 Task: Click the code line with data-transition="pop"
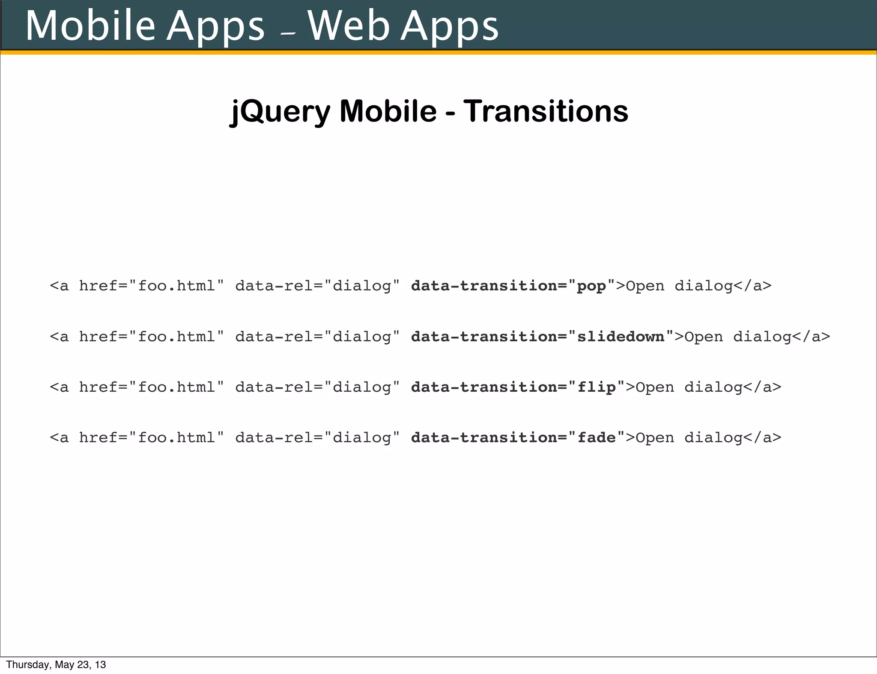[x=411, y=286]
